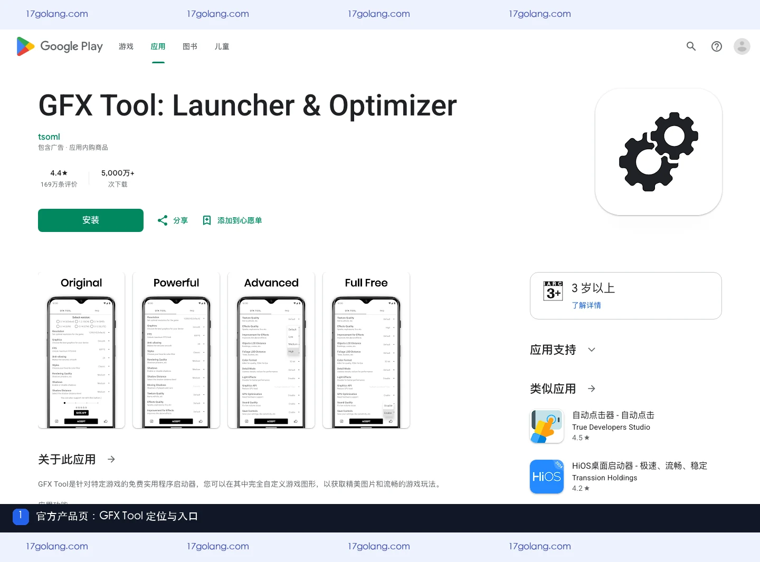Open arrow next to 类似应用
The width and height of the screenshot is (760, 562).
click(x=592, y=389)
